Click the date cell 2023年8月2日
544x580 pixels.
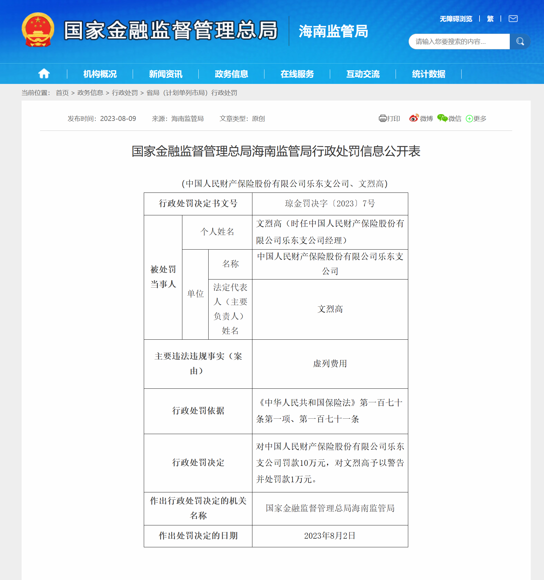pos(330,536)
